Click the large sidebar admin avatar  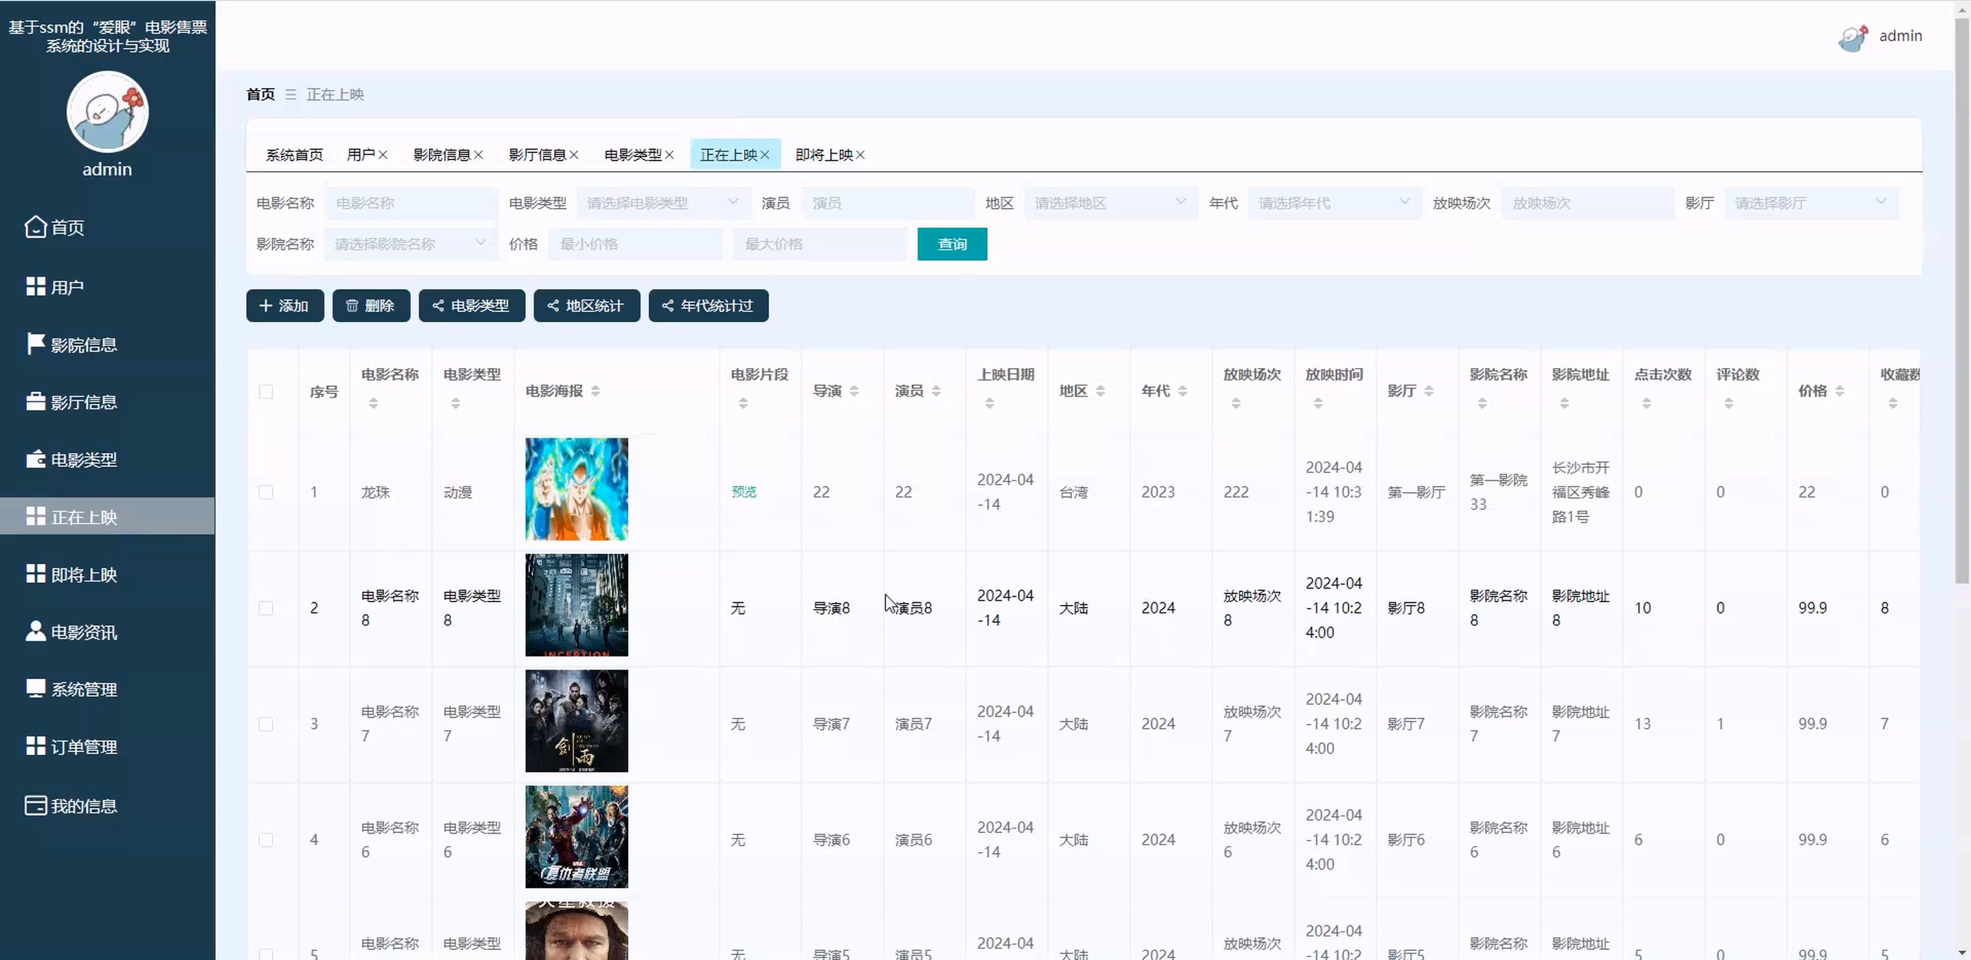pos(107,112)
